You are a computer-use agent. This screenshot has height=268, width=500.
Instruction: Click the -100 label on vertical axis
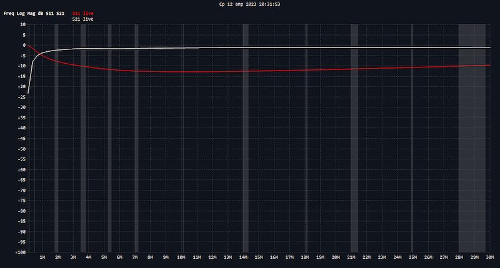20,252
